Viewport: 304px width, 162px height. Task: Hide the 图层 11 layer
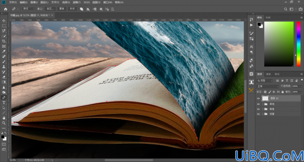[x=258, y=98]
